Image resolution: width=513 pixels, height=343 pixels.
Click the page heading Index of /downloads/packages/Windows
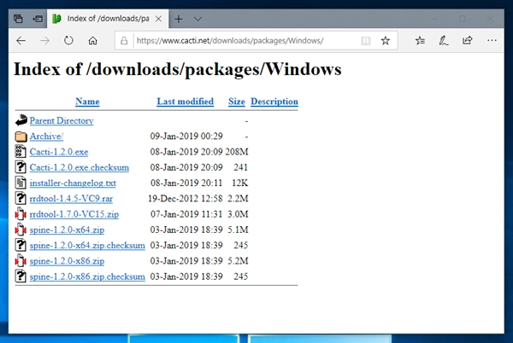click(178, 69)
